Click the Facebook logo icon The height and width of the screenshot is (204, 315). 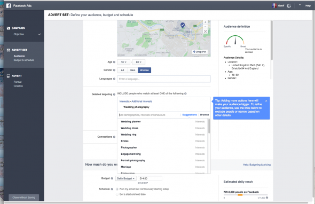click(x=9, y=6)
